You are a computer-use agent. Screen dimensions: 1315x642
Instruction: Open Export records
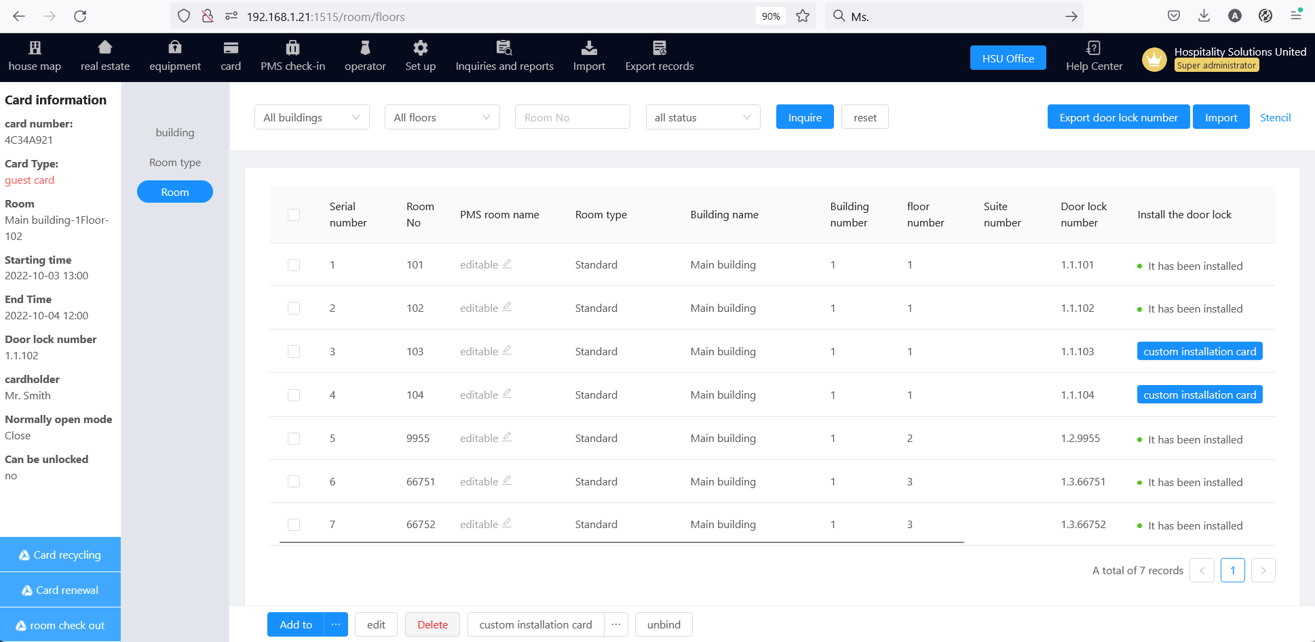[x=659, y=56]
